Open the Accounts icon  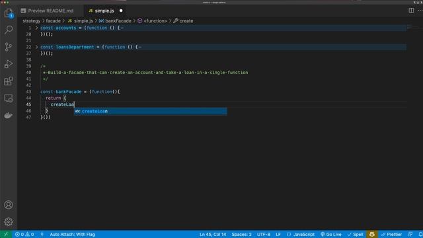(9, 205)
